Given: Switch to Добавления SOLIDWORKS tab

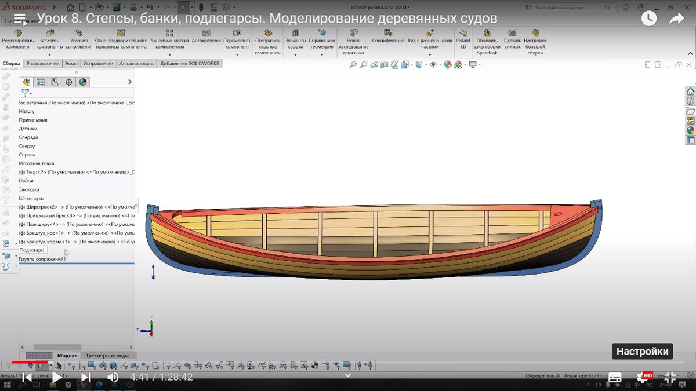Looking at the screenshot, I should tap(190, 64).
